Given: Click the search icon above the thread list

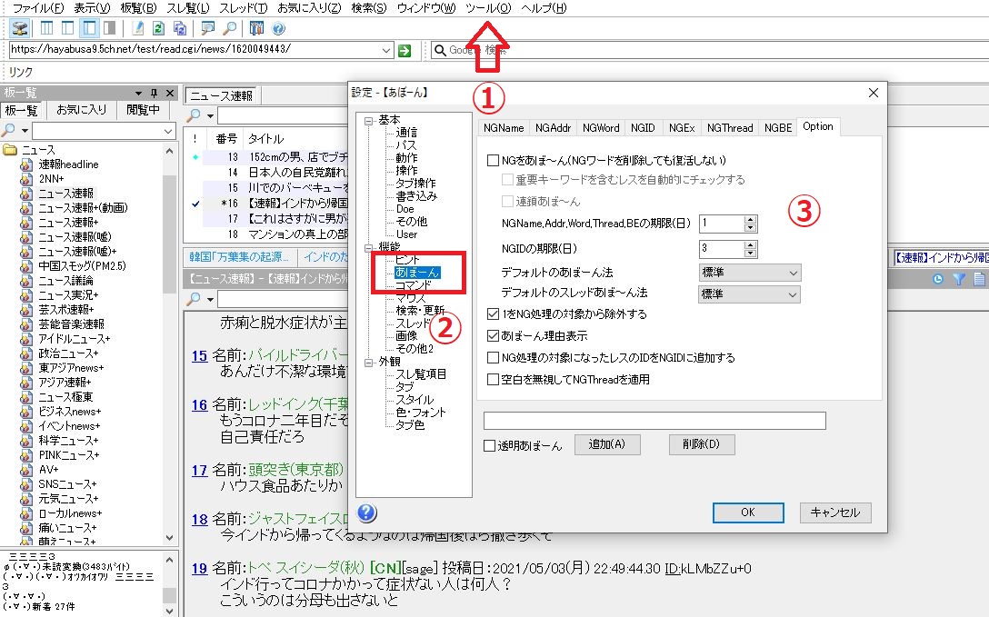Looking at the screenshot, I should point(194,115).
